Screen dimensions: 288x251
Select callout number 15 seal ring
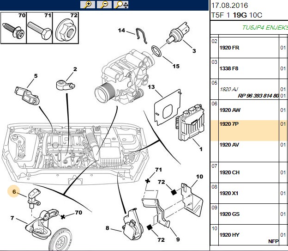(176, 66)
